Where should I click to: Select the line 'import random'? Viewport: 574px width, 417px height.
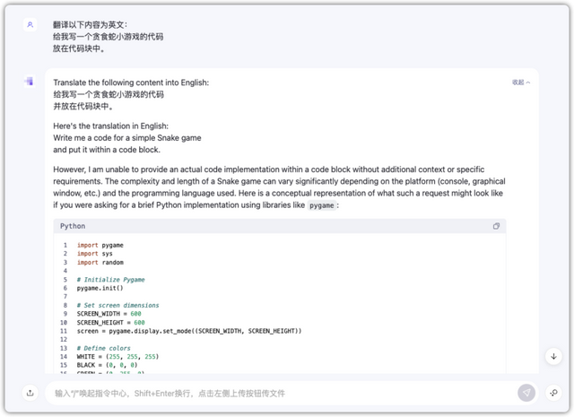pyautogui.click(x=100, y=263)
